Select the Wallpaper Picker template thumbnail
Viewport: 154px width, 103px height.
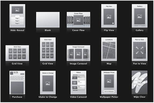tap(109, 82)
